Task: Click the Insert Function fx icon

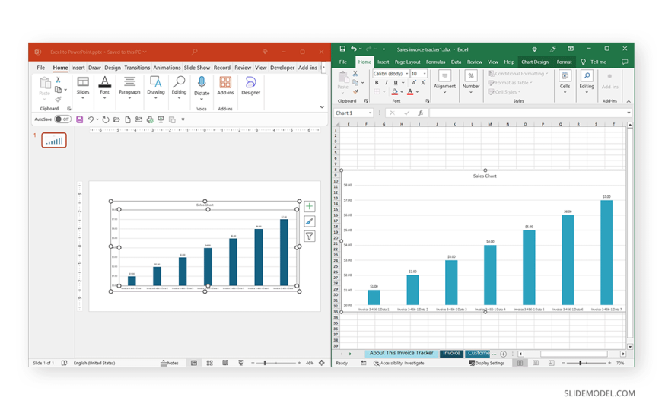Action: click(421, 113)
